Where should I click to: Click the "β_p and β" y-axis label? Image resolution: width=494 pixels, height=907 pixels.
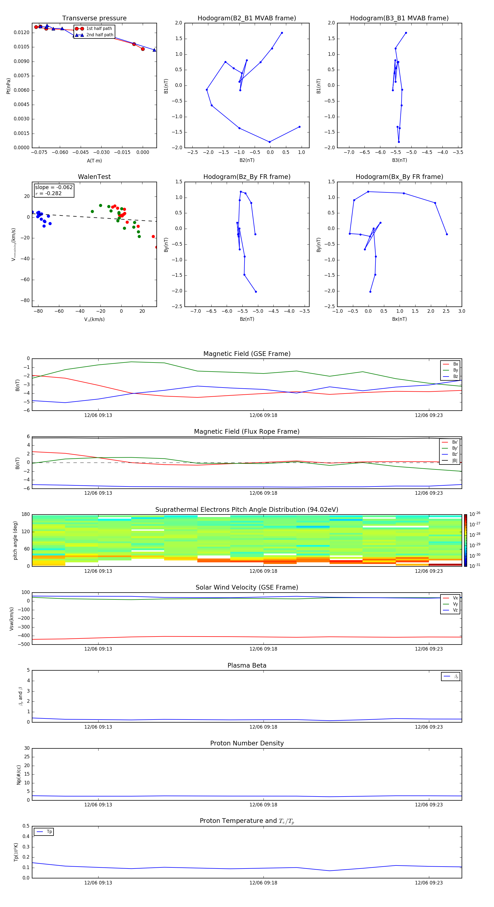tap(20, 696)
